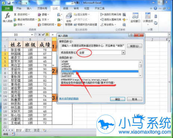Viewport: 173px width, 138px height.
Task: Click the 成绩 header cell
Action: pyautogui.click(x=44, y=45)
